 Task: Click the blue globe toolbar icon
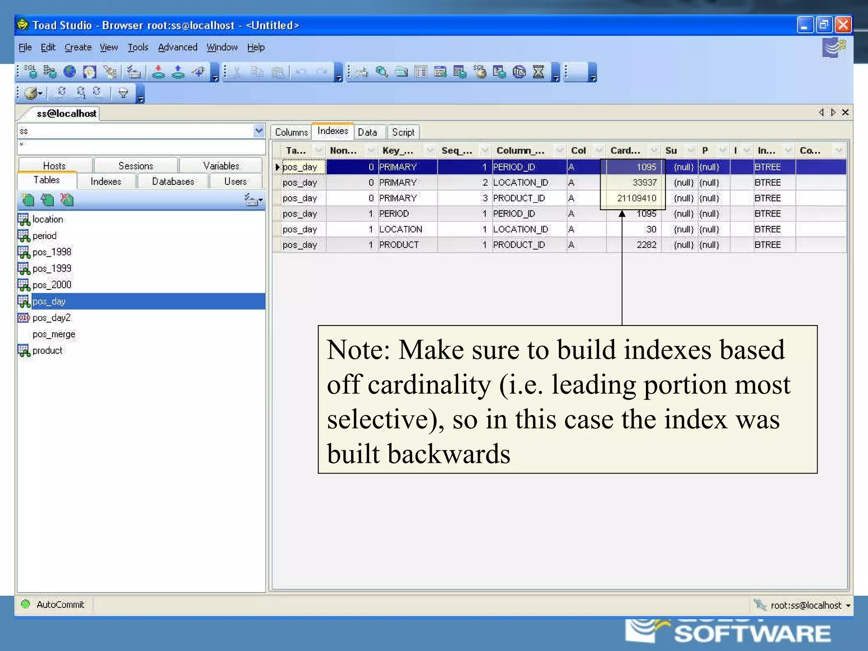tap(70, 72)
